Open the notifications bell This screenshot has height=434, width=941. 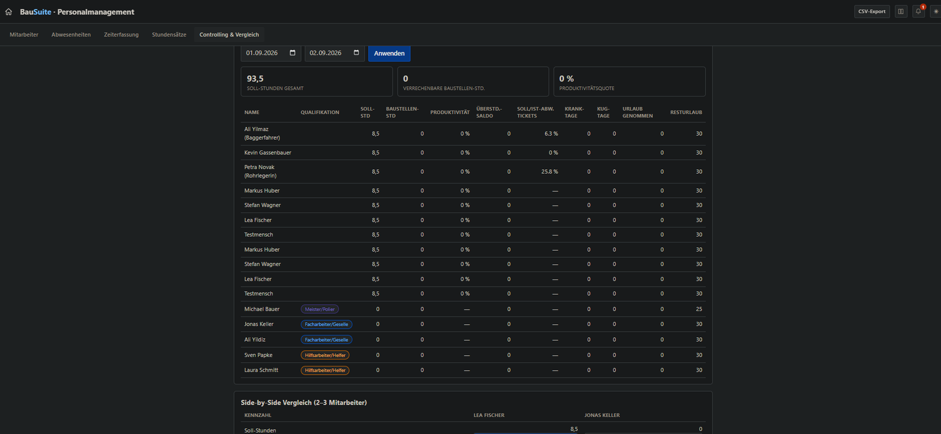pyautogui.click(x=918, y=12)
